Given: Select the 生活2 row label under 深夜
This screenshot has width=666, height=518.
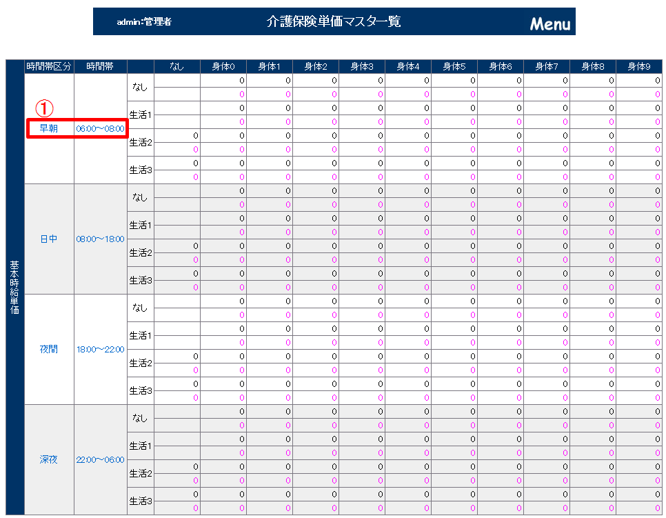Looking at the screenshot, I should pos(141,473).
